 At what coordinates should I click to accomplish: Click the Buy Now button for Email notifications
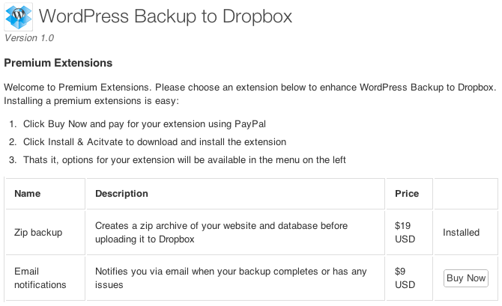tap(465, 278)
